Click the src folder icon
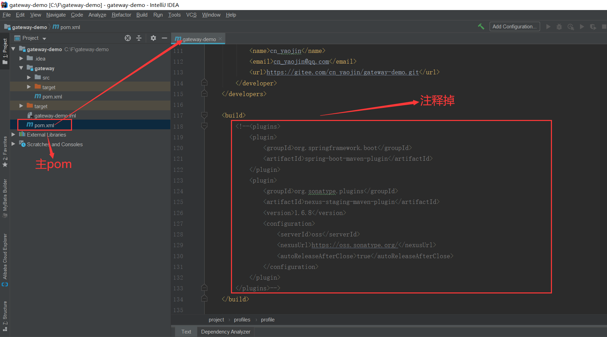 (x=38, y=77)
